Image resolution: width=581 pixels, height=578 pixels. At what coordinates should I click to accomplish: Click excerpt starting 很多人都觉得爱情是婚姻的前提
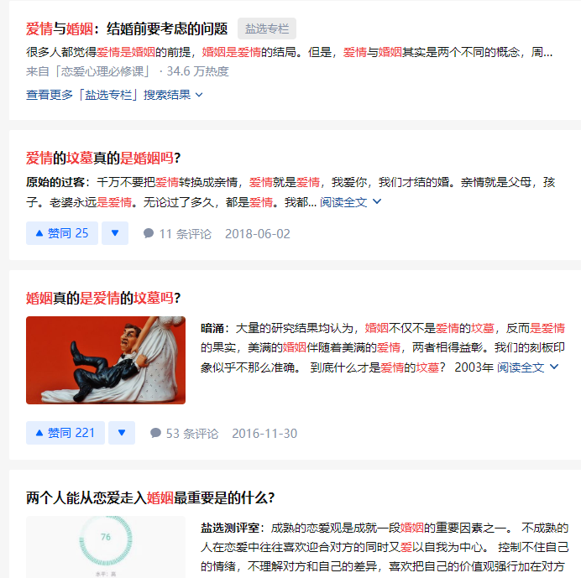click(x=290, y=52)
